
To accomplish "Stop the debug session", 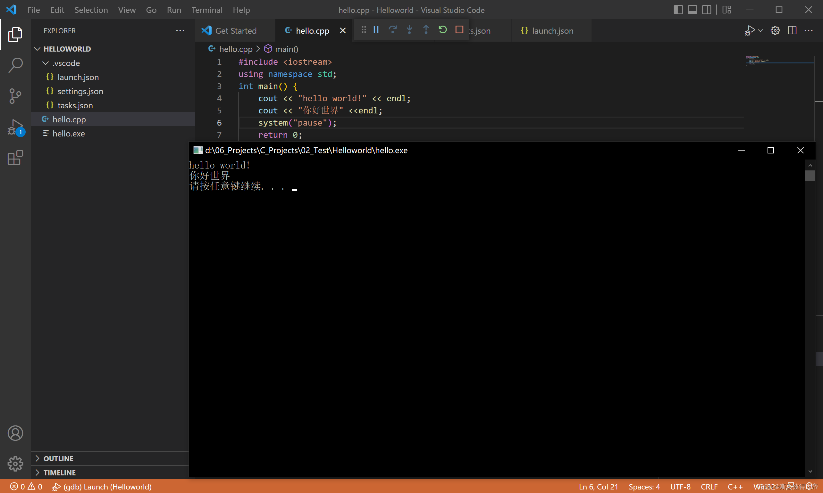I will [x=459, y=30].
